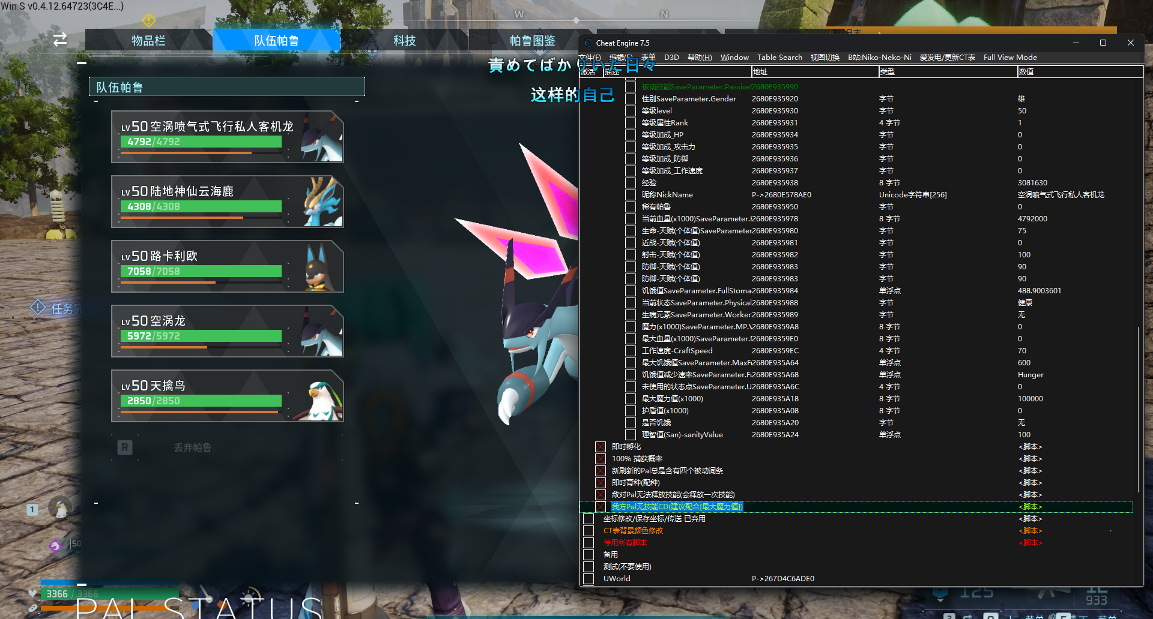Image resolution: width=1153 pixels, height=619 pixels.
Task: Select the Lv50 路卡利欧 party card
Action: coord(228,266)
